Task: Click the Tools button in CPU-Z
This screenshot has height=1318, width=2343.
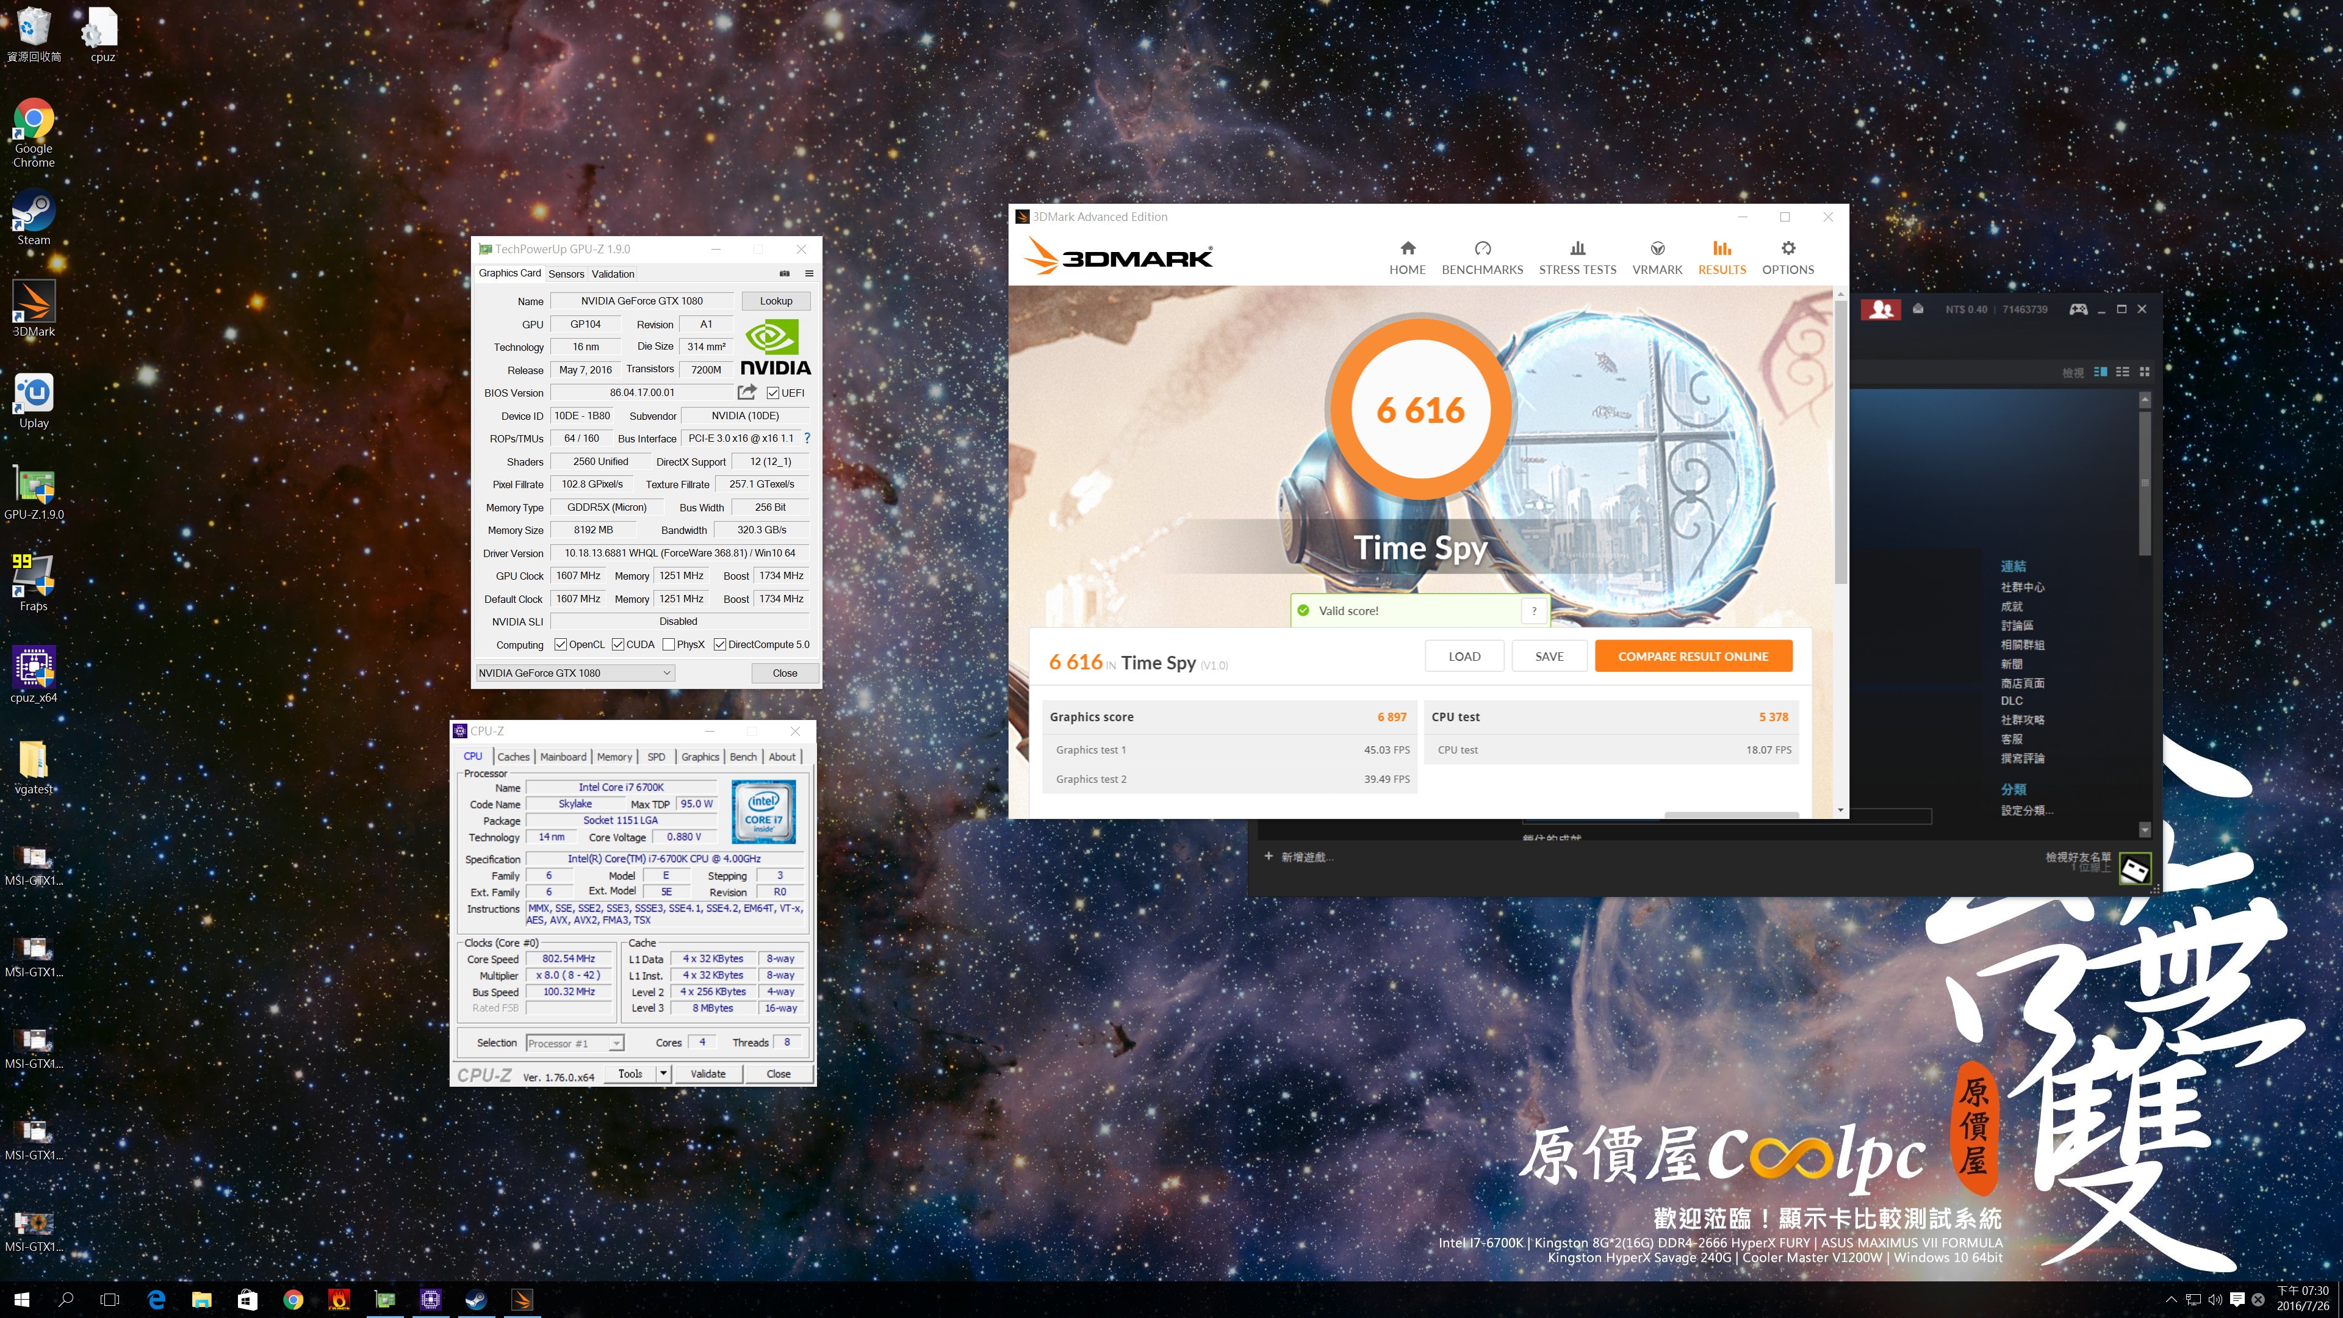Action: coord(630,1073)
